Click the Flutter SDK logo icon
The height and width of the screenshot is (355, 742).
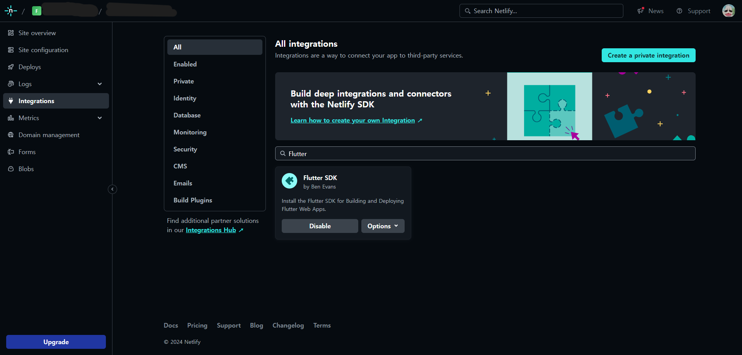click(x=289, y=181)
